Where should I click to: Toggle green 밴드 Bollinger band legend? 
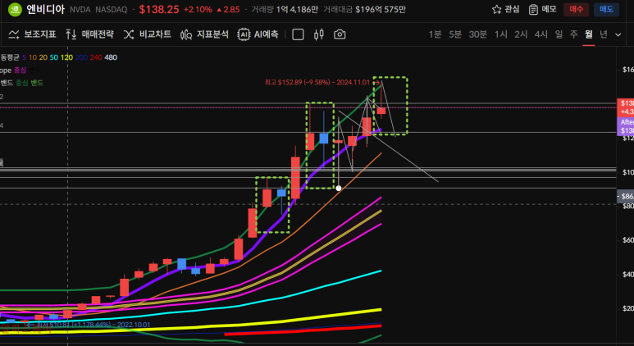(37, 83)
